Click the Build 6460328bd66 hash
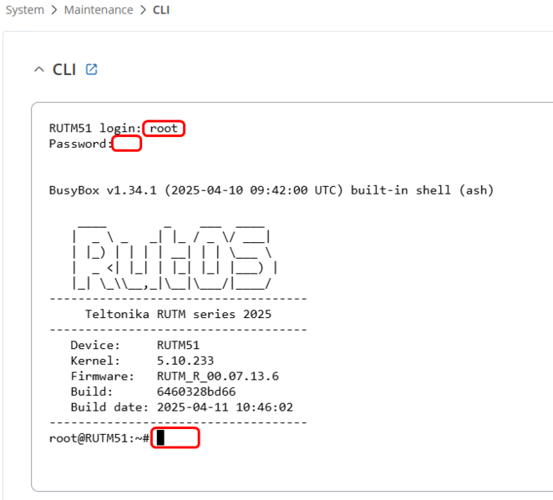The height and width of the screenshot is (500, 553). [x=196, y=391]
